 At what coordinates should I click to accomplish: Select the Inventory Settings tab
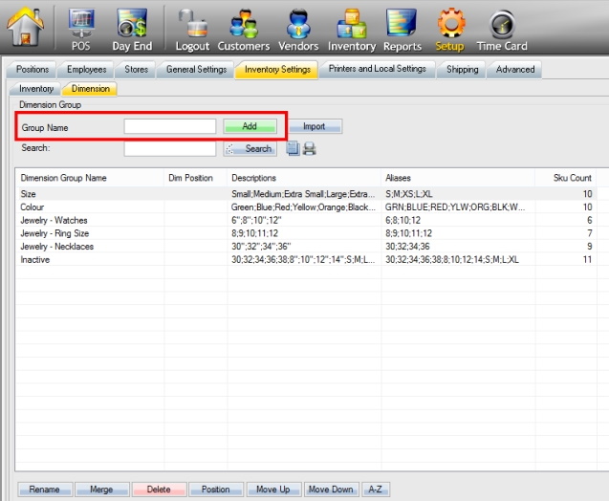(x=277, y=70)
